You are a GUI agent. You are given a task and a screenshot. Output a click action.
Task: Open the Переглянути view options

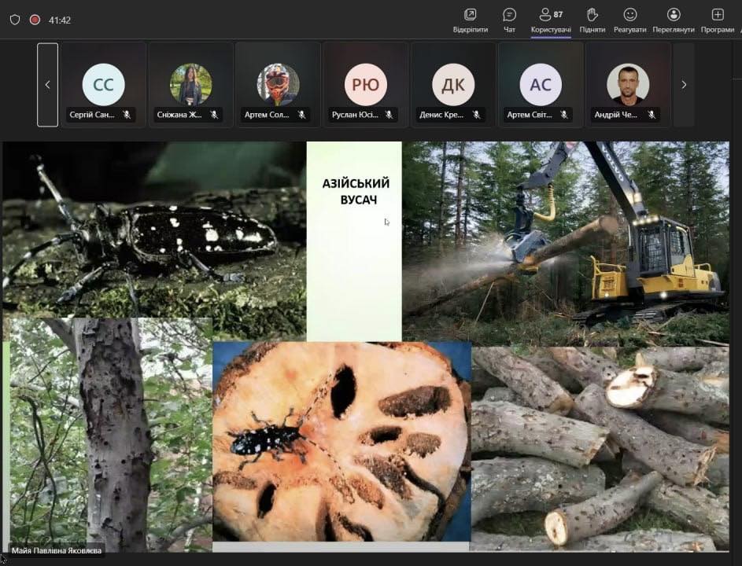pos(674,20)
